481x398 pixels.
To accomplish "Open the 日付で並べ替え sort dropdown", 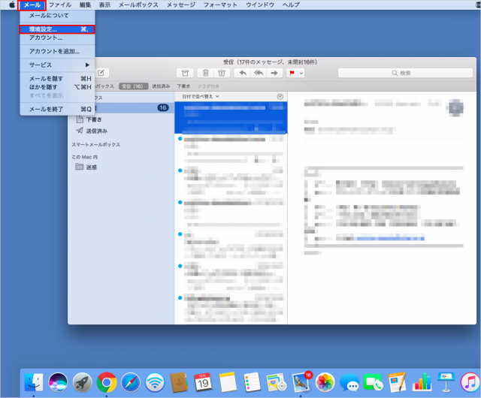I will 200,96.
